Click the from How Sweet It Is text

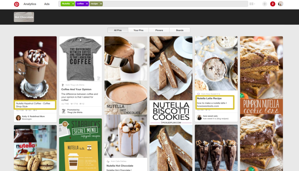(211, 94)
